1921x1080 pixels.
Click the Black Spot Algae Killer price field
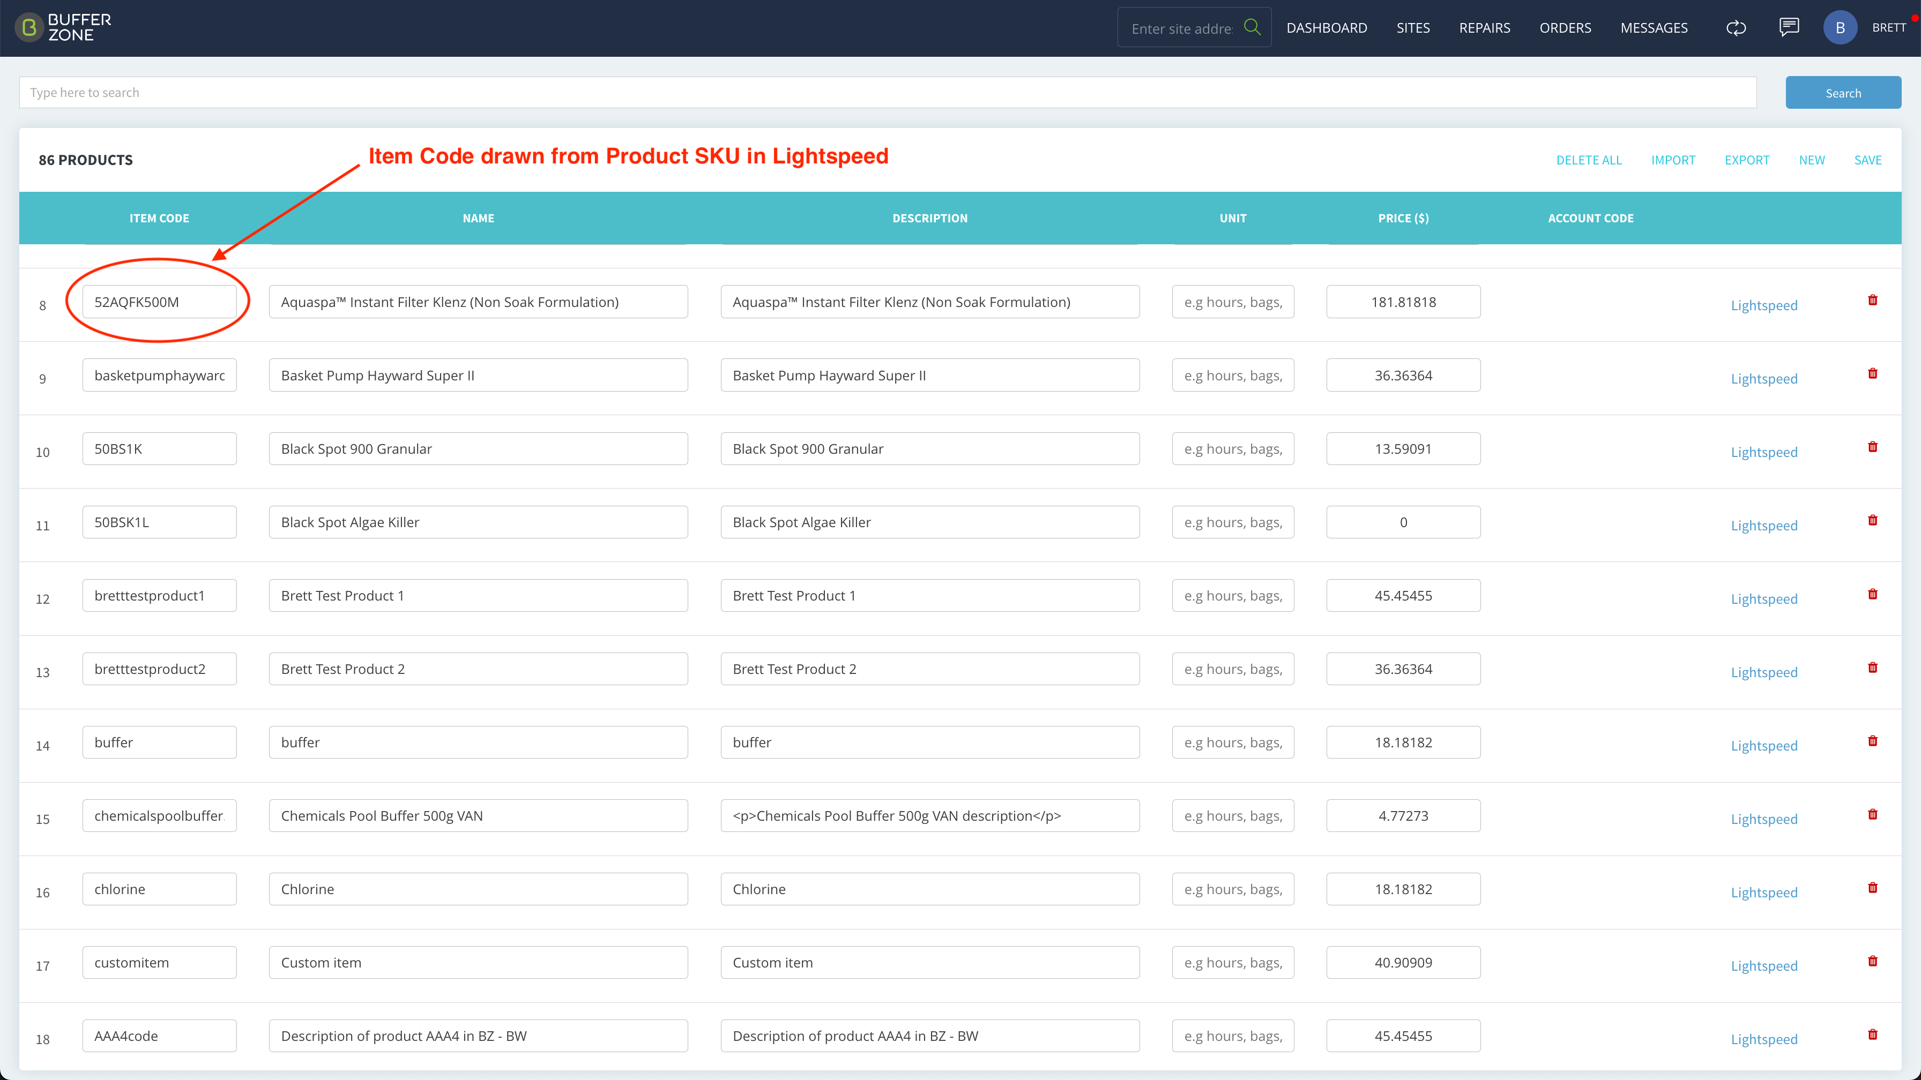[x=1403, y=522]
